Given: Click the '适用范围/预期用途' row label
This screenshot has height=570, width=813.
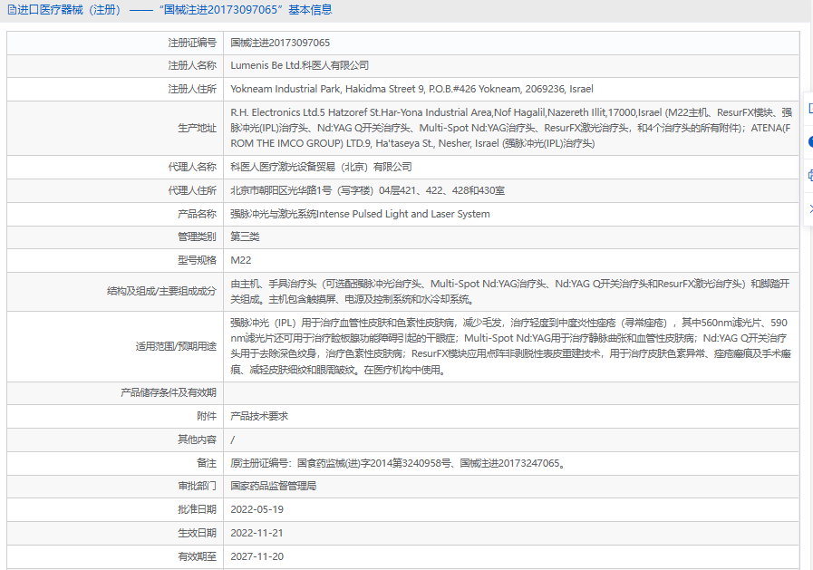Looking at the screenshot, I should click(177, 346).
